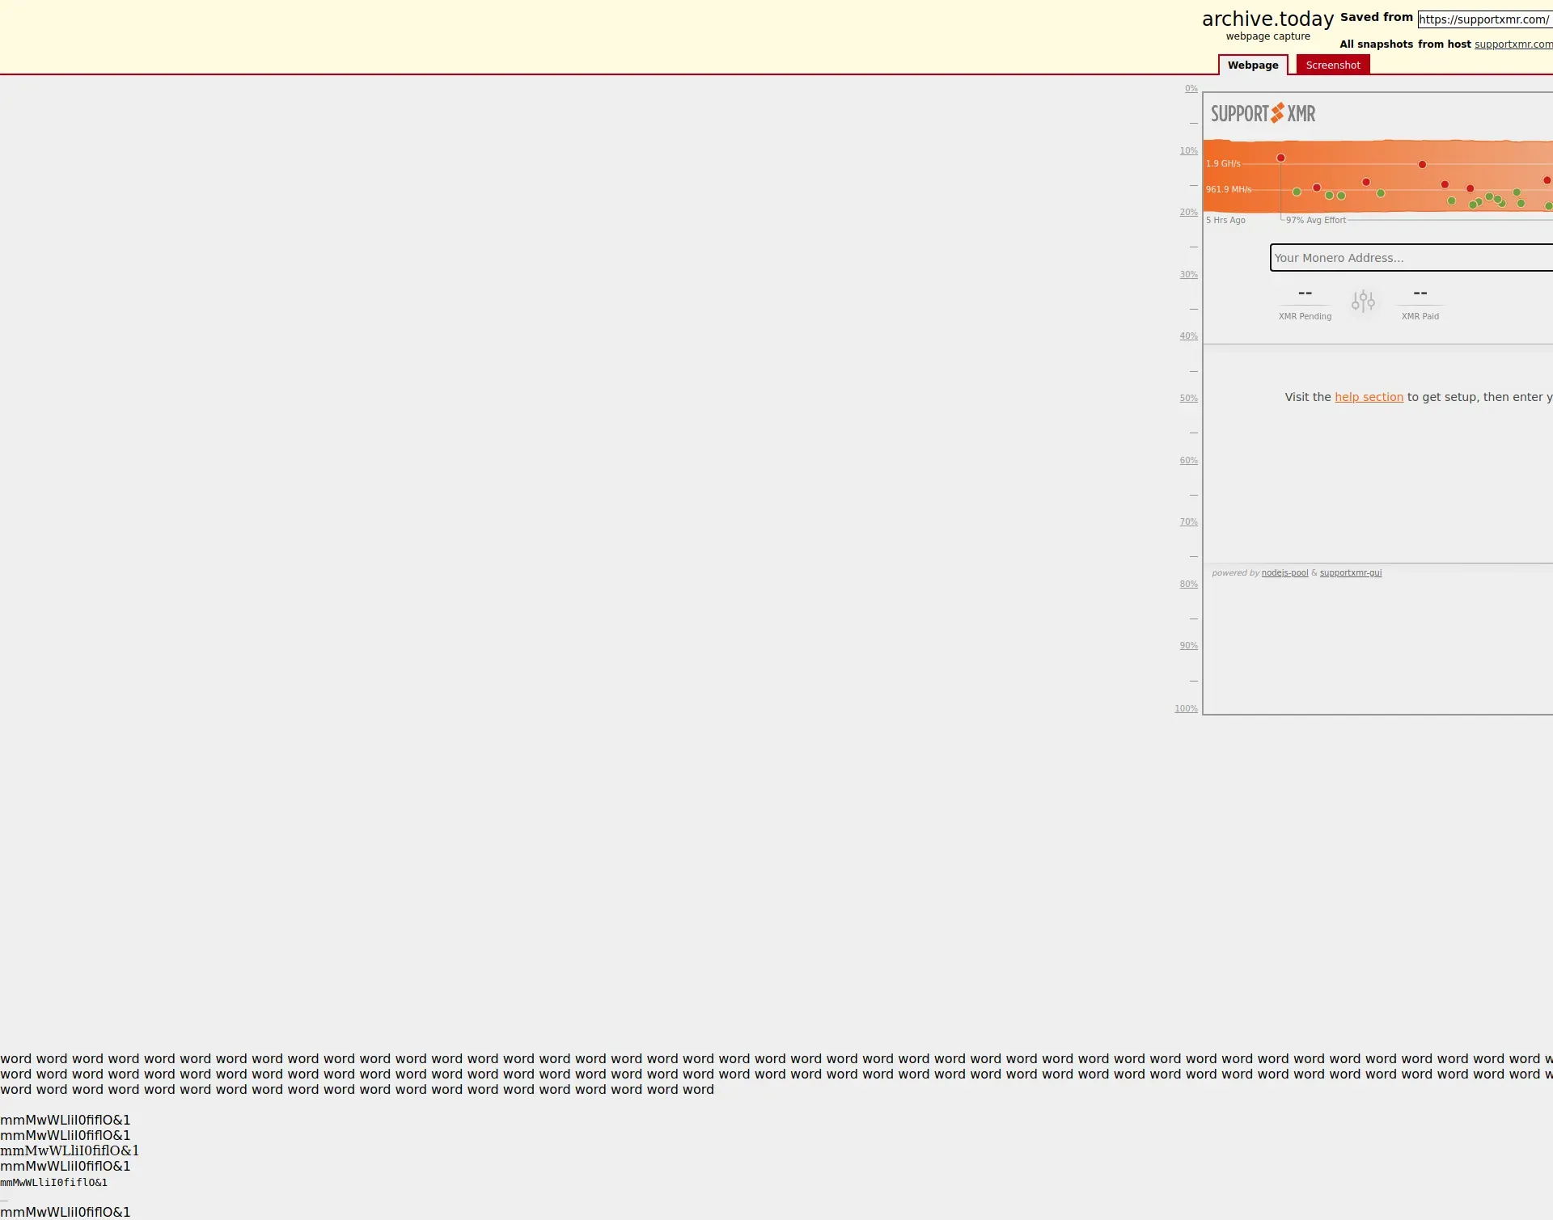Switch to the Screenshot tab
Screen dimensions: 1553x1220
(x=1332, y=65)
